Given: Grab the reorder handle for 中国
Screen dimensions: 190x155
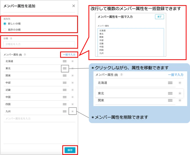Looking at the screenshot, I should pyautogui.click(x=65, y=97).
